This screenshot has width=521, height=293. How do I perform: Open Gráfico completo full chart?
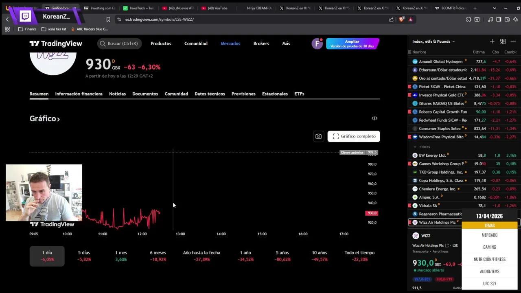[354, 136]
